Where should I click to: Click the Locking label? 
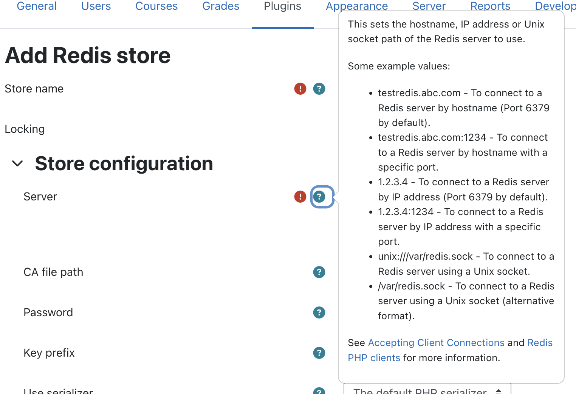[25, 129]
